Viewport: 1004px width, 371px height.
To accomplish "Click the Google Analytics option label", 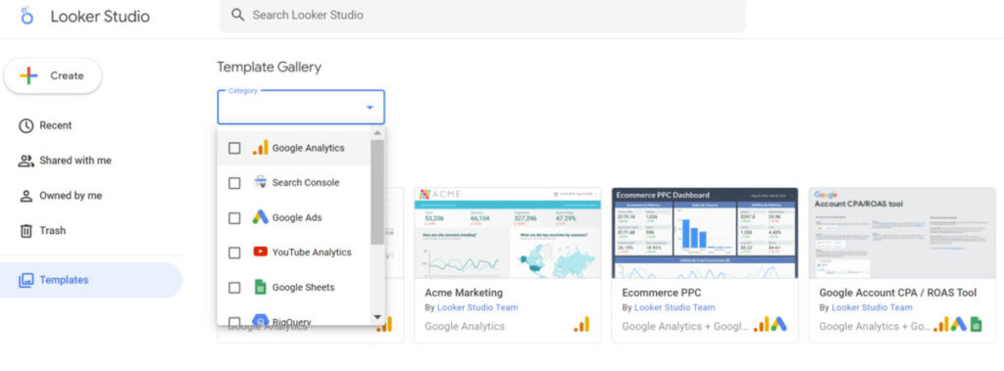I will pyautogui.click(x=308, y=148).
